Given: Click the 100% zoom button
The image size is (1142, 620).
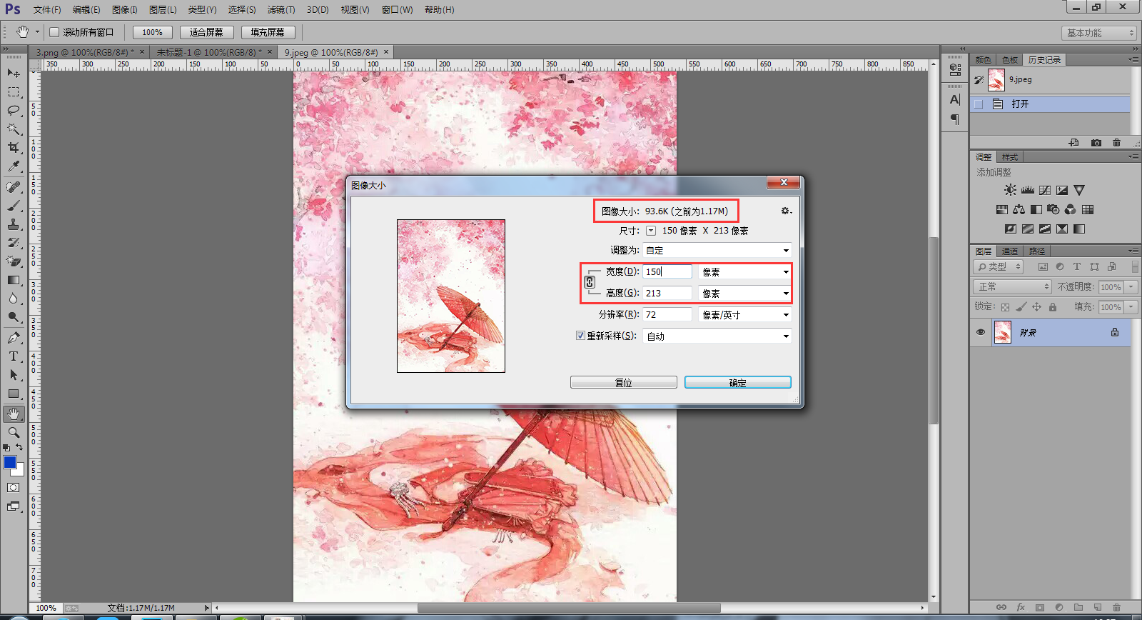Looking at the screenshot, I should pyautogui.click(x=152, y=32).
